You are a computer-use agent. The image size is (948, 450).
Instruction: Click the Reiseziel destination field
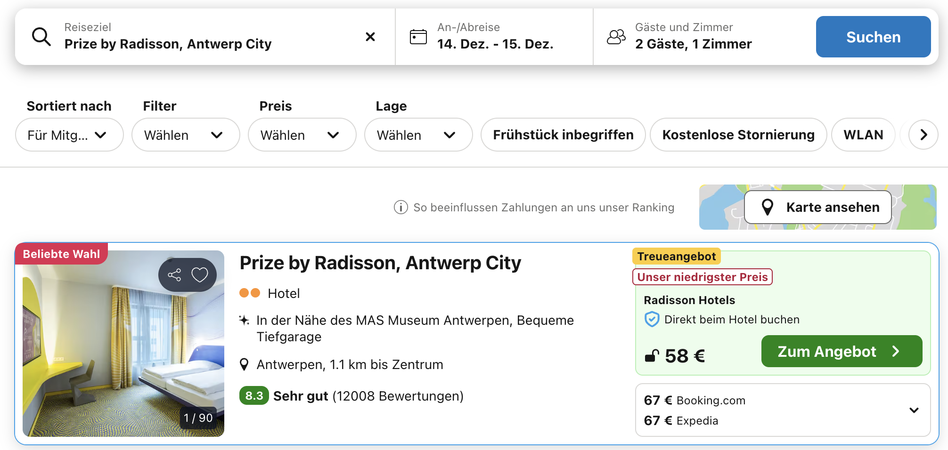point(207,37)
